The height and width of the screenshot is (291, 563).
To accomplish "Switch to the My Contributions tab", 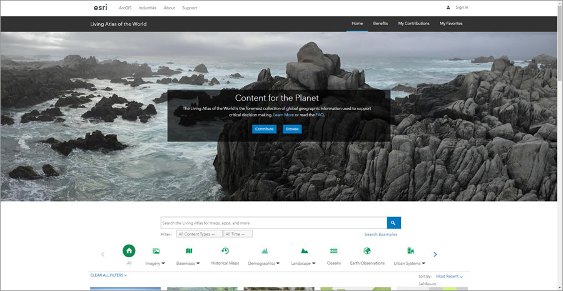I will click(x=413, y=23).
